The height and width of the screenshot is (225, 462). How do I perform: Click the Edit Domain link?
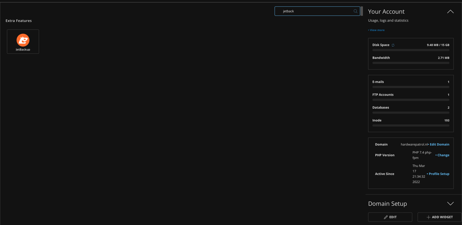pos(439,144)
